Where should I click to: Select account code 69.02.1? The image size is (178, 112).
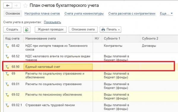[17, 105]
